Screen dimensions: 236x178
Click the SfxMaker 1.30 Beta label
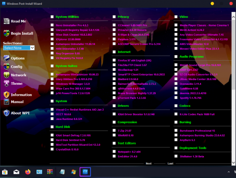coord(192,156)
